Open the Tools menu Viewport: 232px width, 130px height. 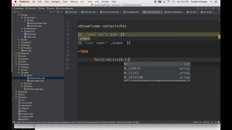point(90,1)
